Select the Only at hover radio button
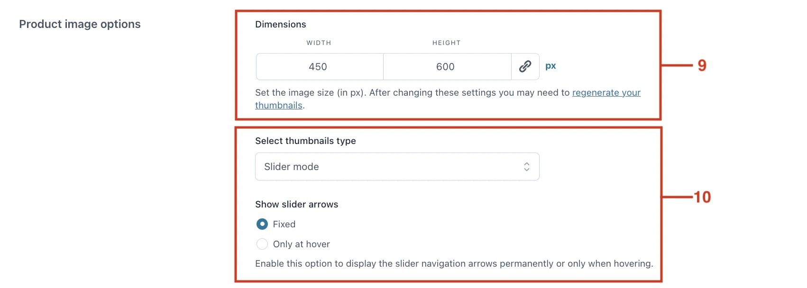The image size is (807, 288). point(262,244)
